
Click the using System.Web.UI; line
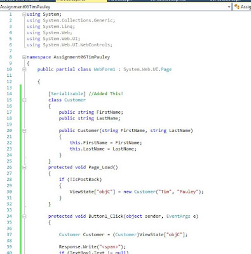[x=53, y=39]
